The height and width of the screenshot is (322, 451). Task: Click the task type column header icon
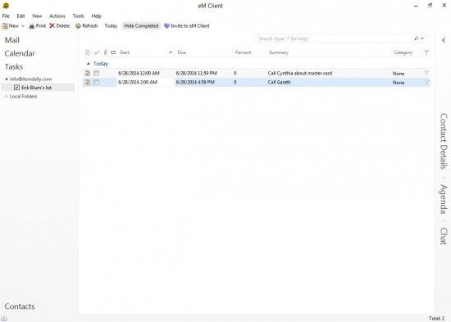tap(88, 52)
